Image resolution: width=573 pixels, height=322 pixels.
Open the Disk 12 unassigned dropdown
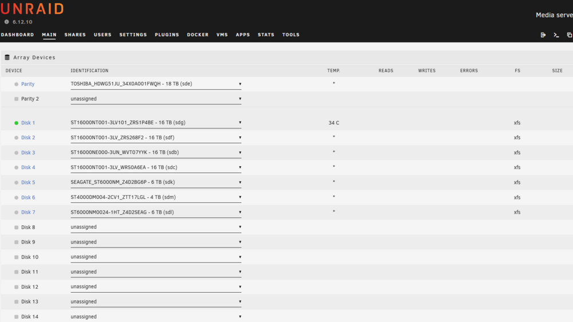pyautogui.click(x=156, y=287)
